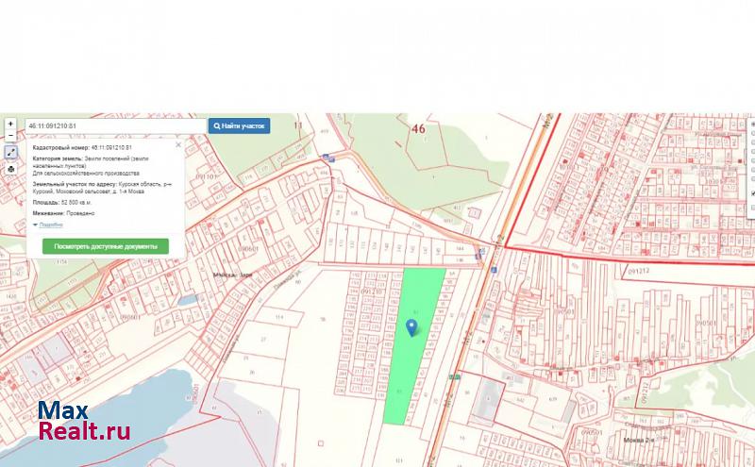Zoom out with the minus button
The width and height of the screenshot is (755, 467).
point(10,137)
